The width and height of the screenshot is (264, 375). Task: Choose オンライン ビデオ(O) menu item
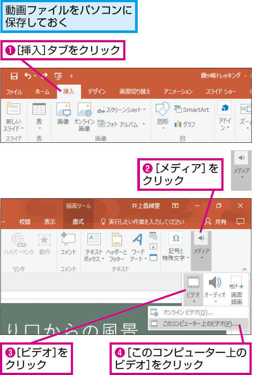(x=198, y=312)
